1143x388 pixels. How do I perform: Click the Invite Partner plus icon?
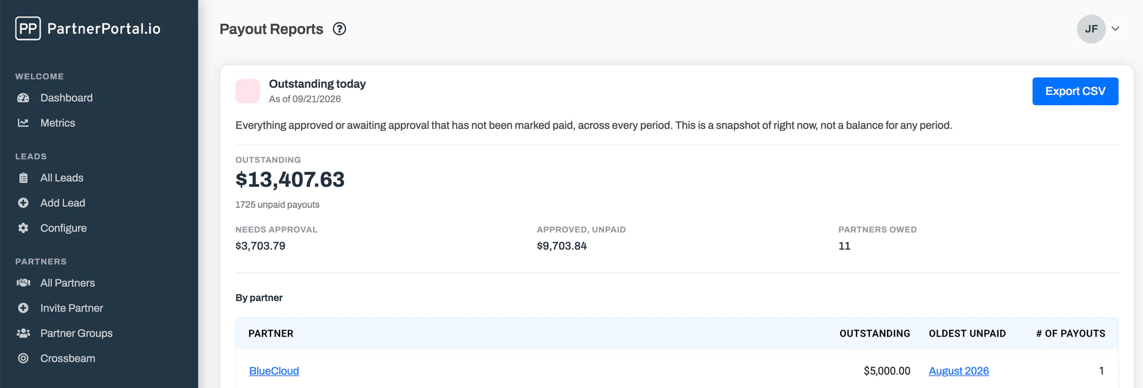pyautogui.click(x=23, y=308)
